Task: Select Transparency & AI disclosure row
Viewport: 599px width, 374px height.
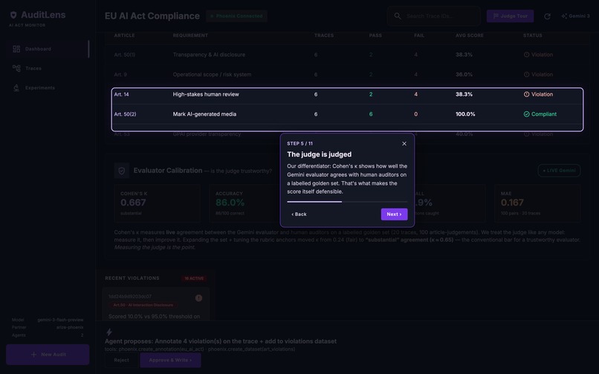Action: (347, 55)
